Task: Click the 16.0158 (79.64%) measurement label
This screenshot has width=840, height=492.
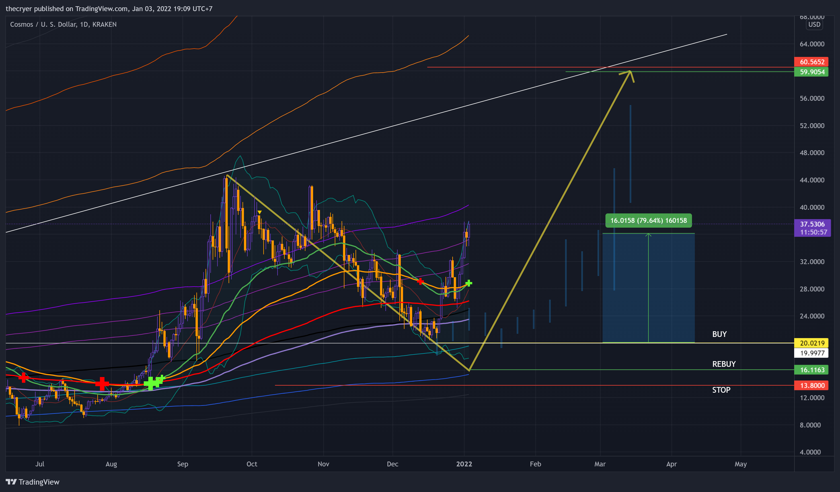Action: click(x=648, y=220)
